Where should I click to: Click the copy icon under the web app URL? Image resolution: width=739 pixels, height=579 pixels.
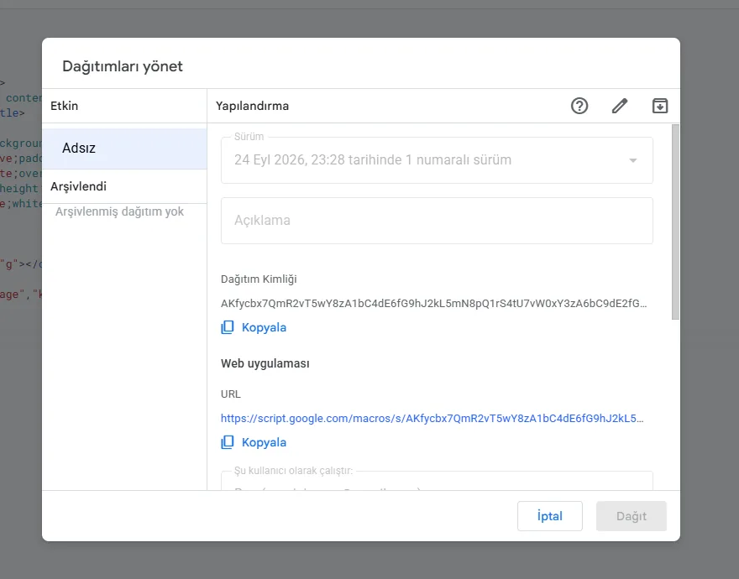point(228,442)
